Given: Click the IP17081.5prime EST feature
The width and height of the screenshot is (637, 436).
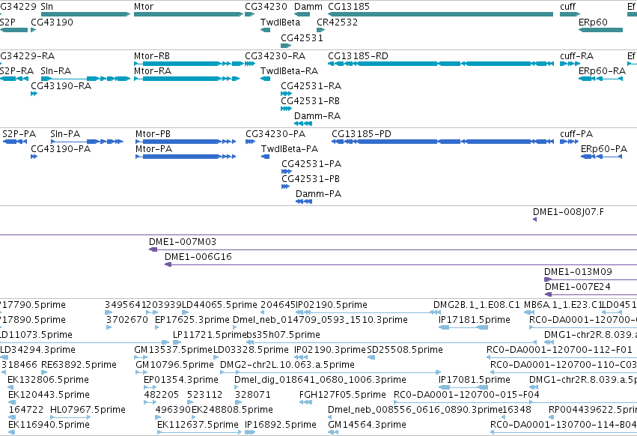Looking at the screenshot, I should tap(463, 387).
